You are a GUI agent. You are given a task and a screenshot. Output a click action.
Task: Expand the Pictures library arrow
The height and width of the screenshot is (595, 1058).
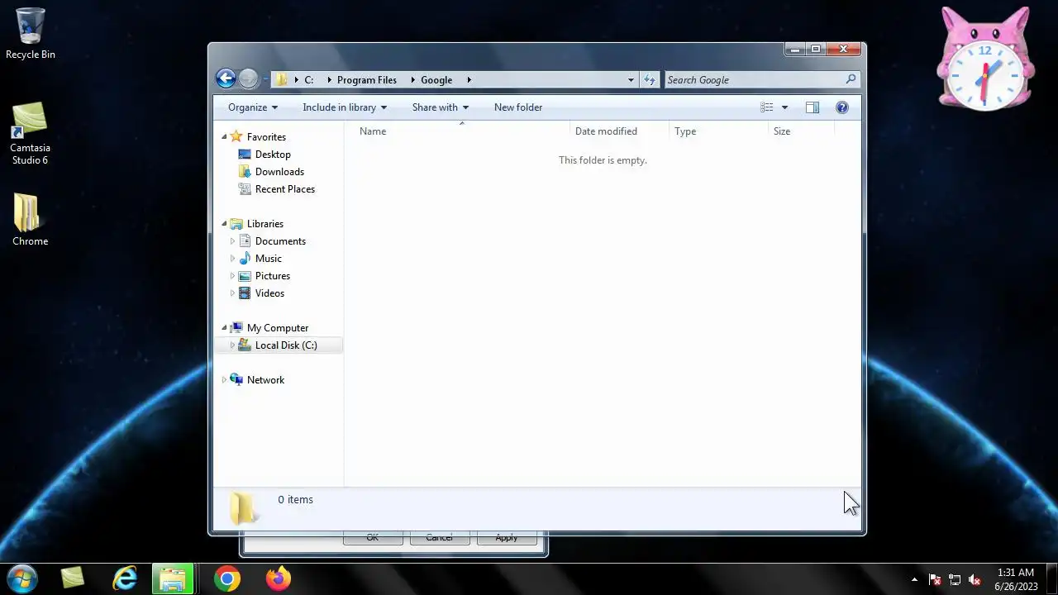[x=232, y=276]
